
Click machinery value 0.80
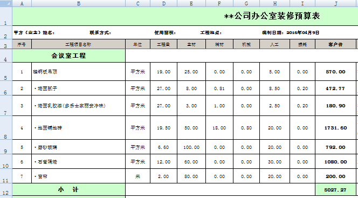[246, 128]
